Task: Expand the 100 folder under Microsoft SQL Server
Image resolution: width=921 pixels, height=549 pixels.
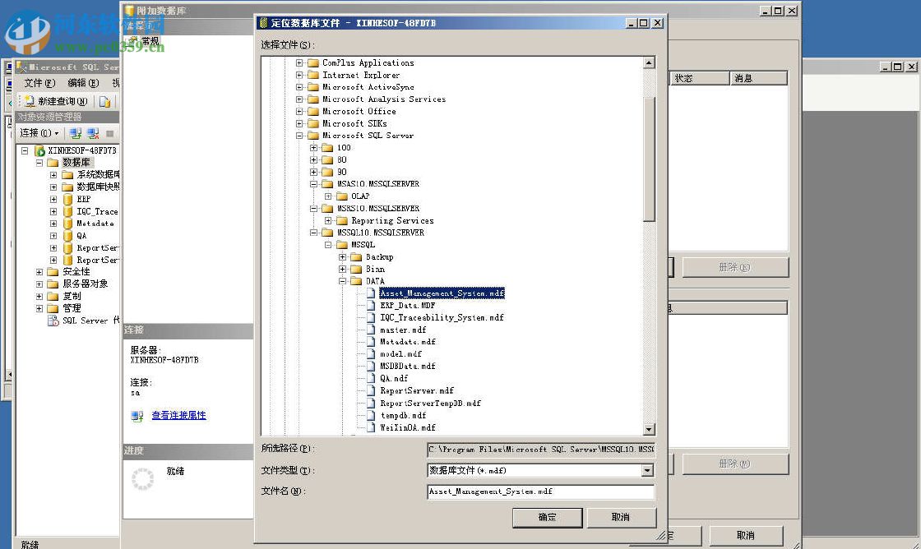Action: [x=314, y=147]
